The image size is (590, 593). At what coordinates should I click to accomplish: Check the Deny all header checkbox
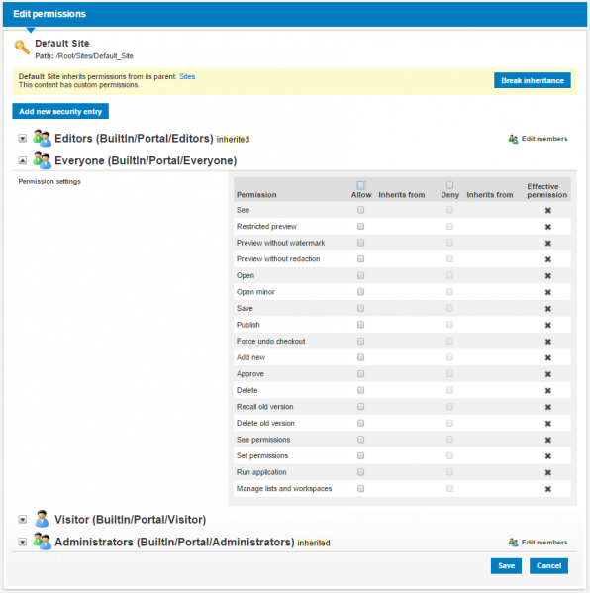point(449,185)
